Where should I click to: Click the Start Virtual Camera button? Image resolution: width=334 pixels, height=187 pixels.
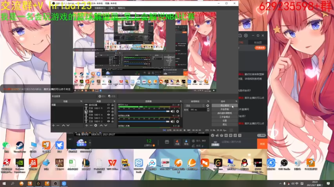(x=225, y=113)
